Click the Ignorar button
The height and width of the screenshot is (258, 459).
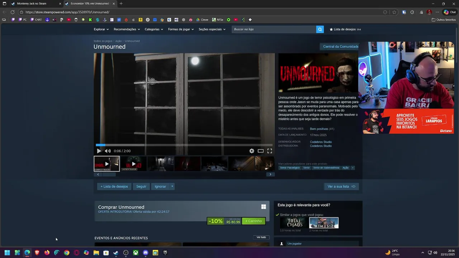(x=160, y=186)
